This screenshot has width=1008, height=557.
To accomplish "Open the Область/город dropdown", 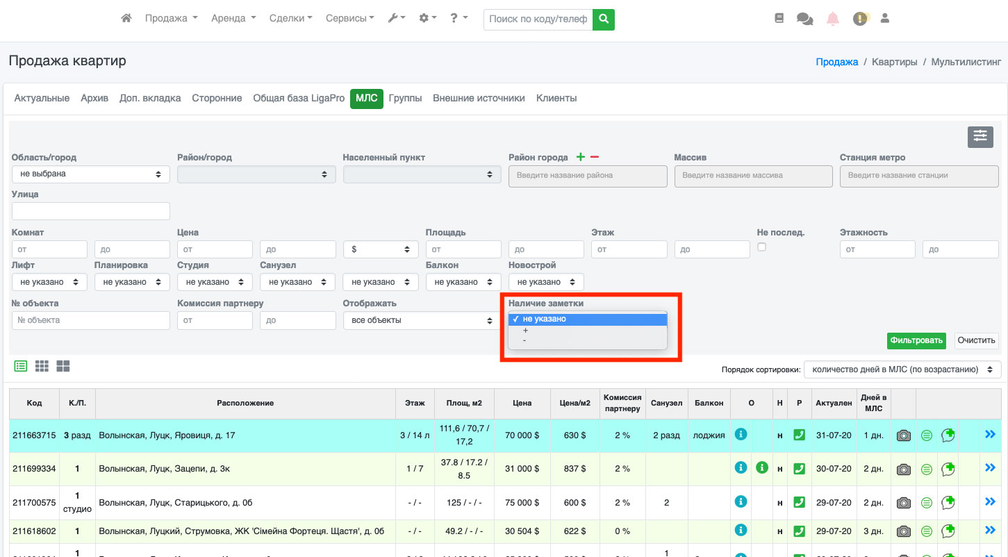I will pos(90,174).
